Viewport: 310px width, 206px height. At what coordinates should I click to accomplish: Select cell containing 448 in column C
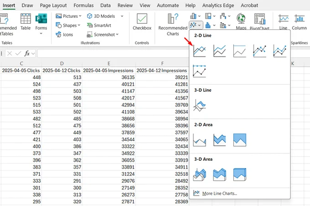(21, 77)
